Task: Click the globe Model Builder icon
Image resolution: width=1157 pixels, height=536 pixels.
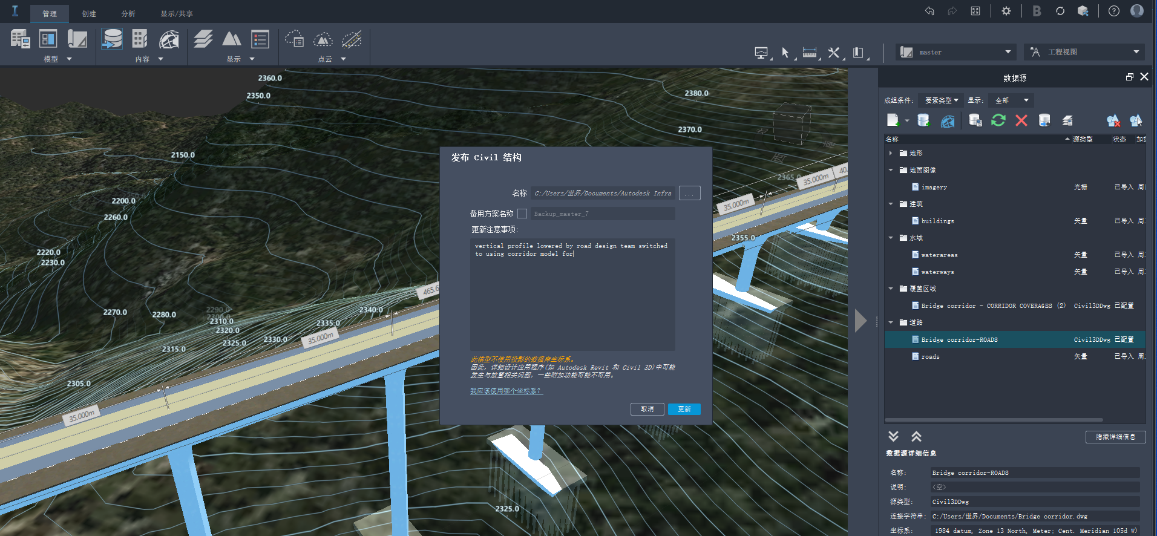Action: coord(169,39)
